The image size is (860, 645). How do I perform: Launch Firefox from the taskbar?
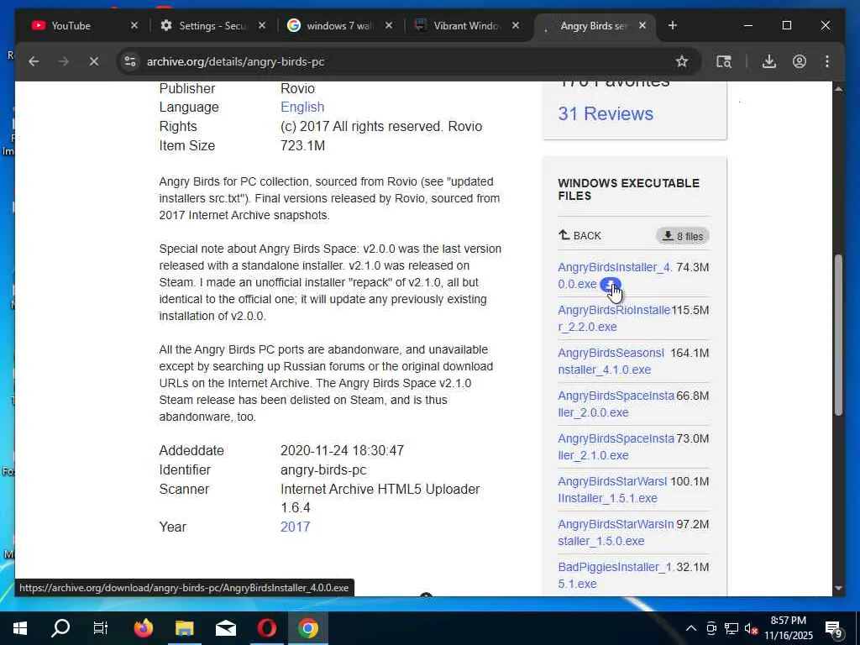coord(143,628)
